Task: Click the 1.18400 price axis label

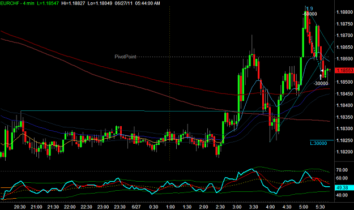Action: coord(344,105)
